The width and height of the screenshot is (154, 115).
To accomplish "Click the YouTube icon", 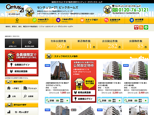I will click(136, 27).
